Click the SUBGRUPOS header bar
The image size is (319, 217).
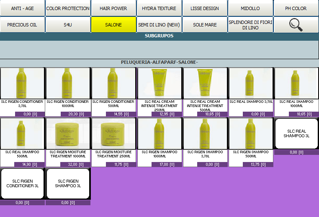point(159,36)
